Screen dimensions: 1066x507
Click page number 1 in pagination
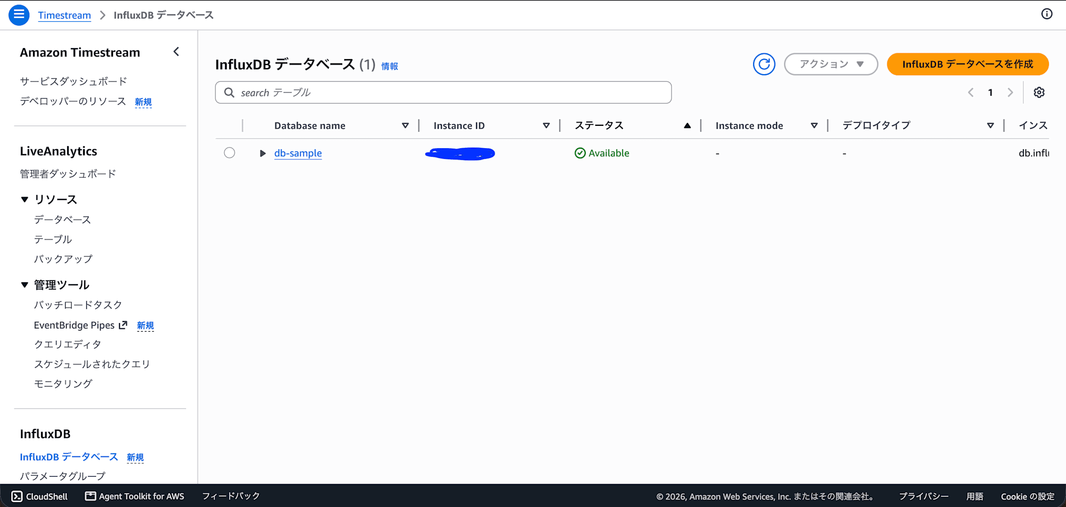pyautogui.click(x=990, y=93)
